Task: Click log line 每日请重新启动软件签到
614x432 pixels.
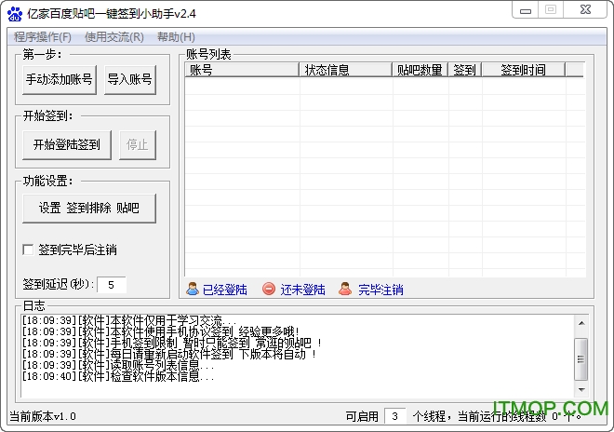Action: coord(169,354)
